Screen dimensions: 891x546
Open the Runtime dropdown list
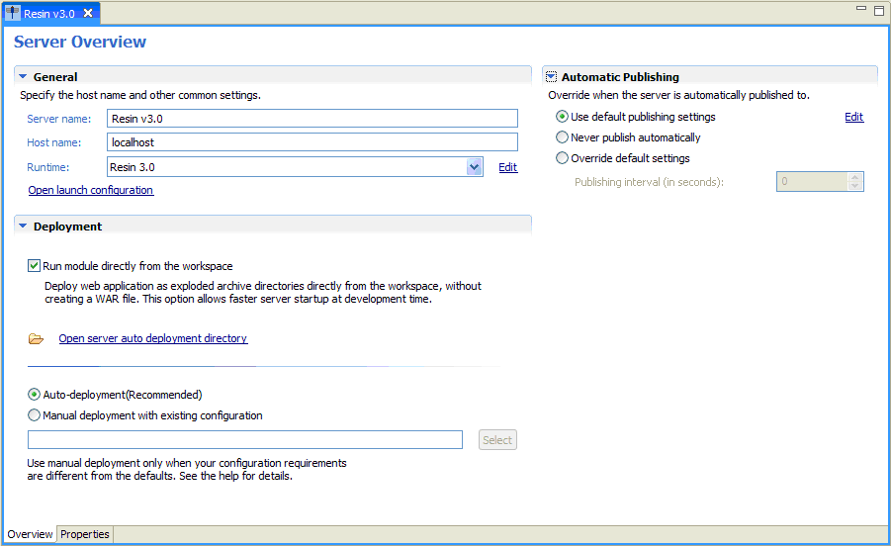(474, 167)
